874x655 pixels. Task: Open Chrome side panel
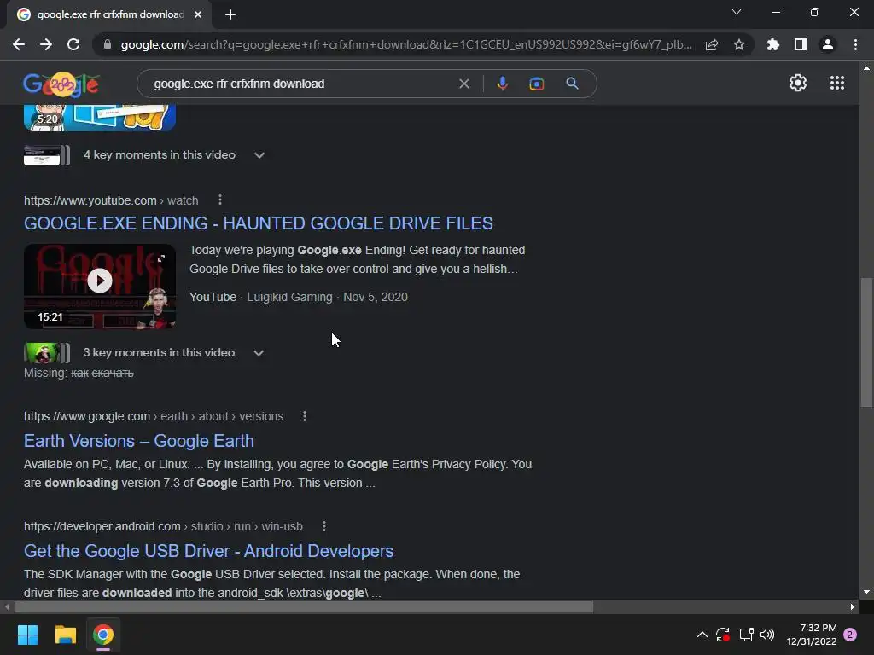point(801,44)
